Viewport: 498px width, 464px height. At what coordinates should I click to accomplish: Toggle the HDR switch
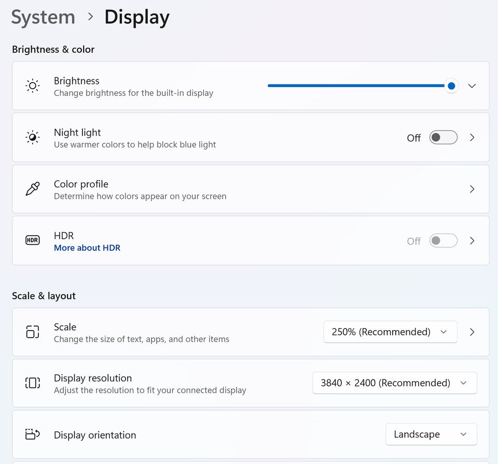[x=443, y=241]
